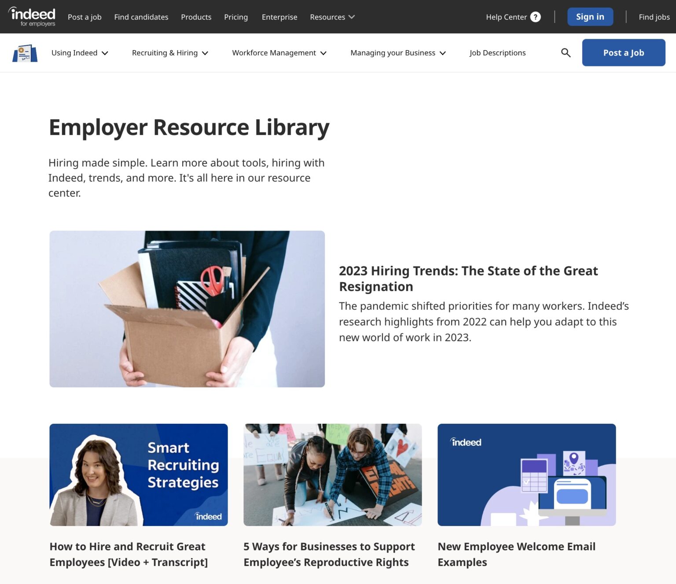Expand the Resources dropdown in the top bar
The image size is (676, 584).
pos(332,17)
